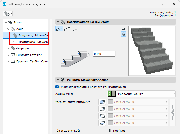180x134 pixels.
Task: Toggle fourth (bottom) surface override button
Action: (102, 123)
